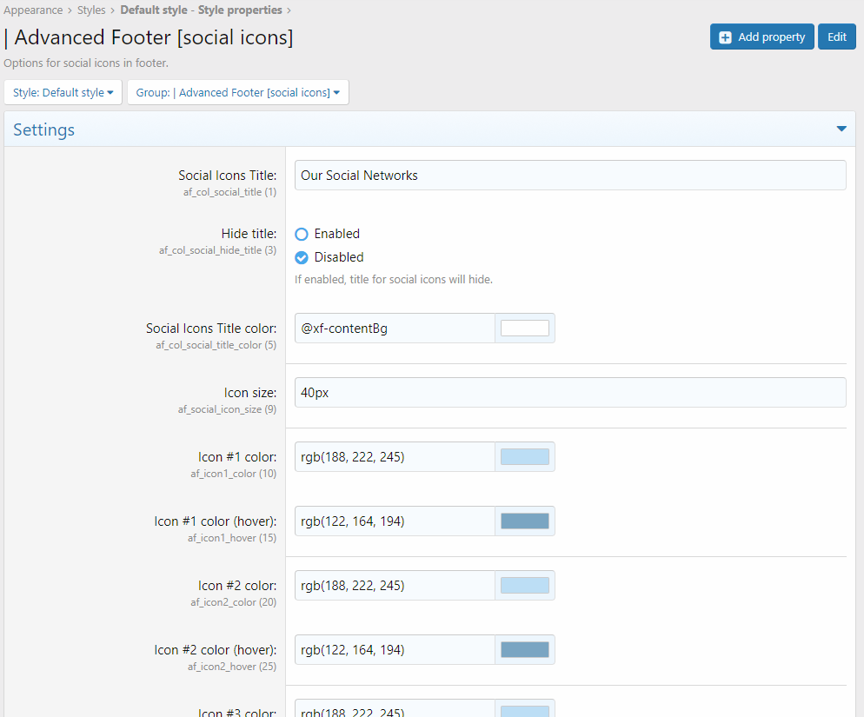Click the Icon #2 hover value field
Viewport: 864px width, 717px height.
point(395,650)
